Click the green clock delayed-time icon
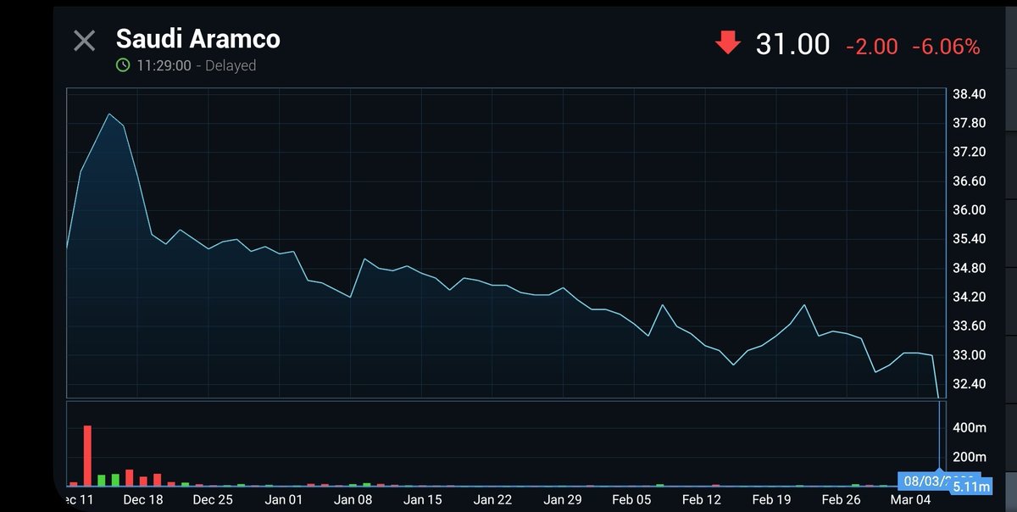 (123, 65)
